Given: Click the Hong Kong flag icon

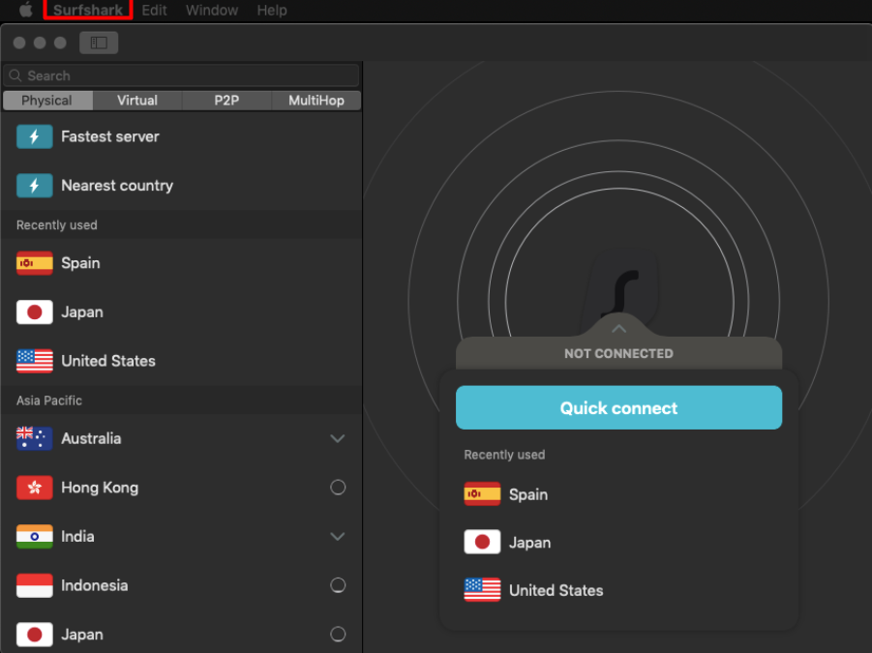Looking at the screenshot, I should tap(35, 488).
